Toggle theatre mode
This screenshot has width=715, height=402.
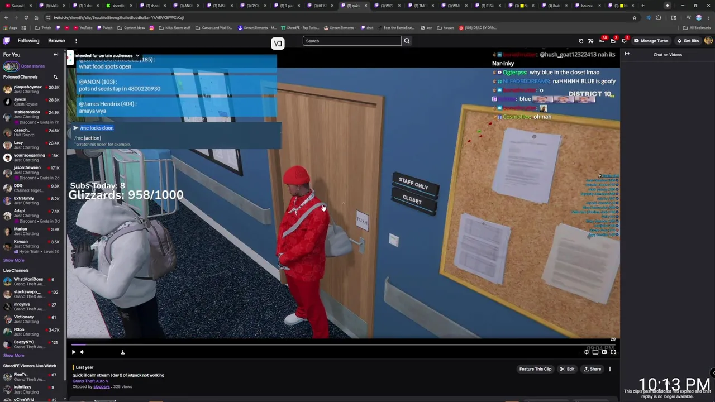point(604,352)
